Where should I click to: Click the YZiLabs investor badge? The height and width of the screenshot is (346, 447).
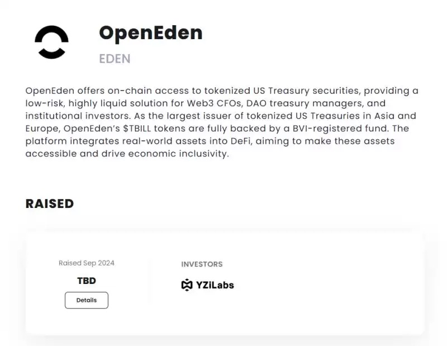(207, 285)
